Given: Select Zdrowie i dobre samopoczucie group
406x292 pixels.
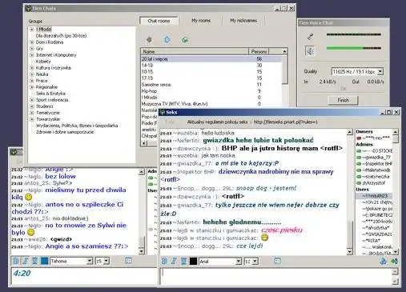Looking at the screenshot, I should coord(65,132).
